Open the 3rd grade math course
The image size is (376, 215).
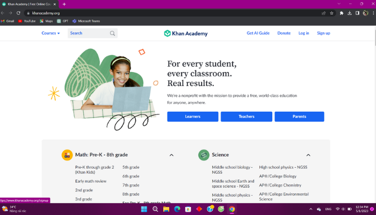click(x=83, y=199)
